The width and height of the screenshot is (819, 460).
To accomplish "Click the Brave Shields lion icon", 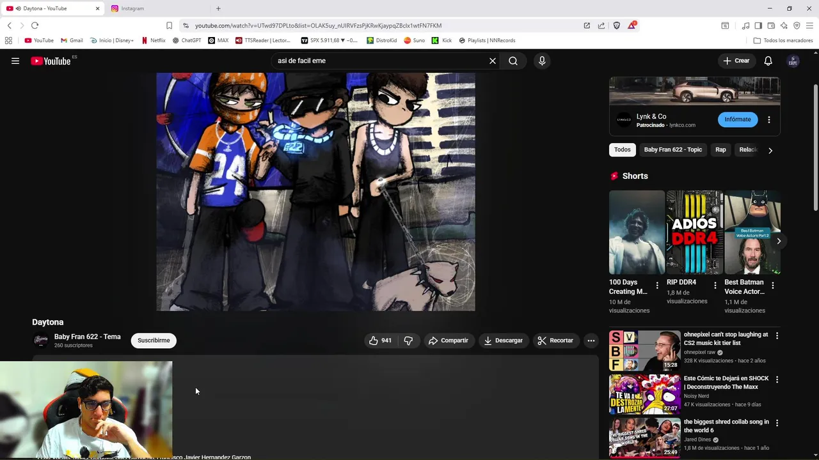I will (x=617, y=26).
